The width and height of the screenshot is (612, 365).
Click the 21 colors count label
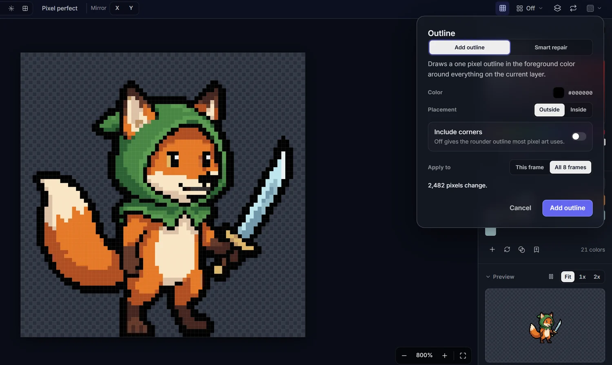coord(593,250)
